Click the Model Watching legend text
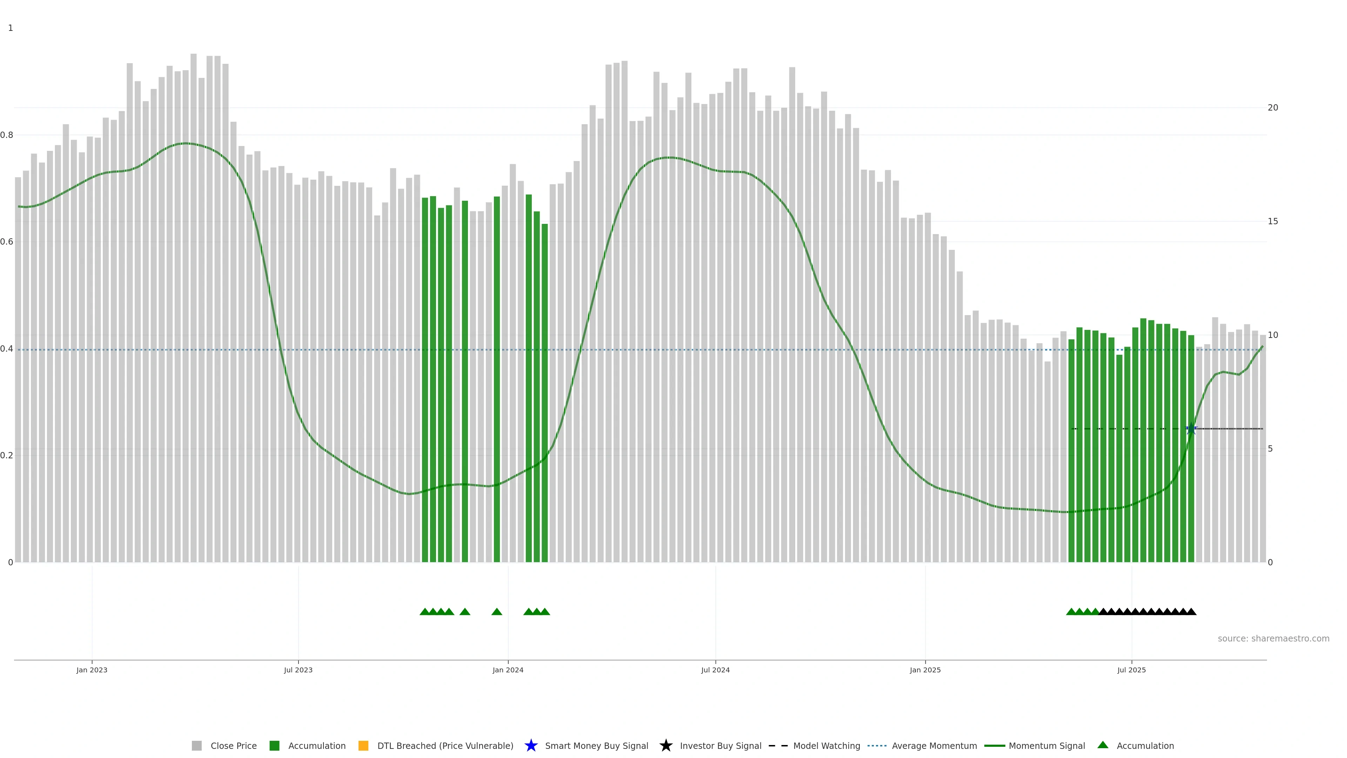Viewport: 1347px width, 758px height. [x=826, y=745]
